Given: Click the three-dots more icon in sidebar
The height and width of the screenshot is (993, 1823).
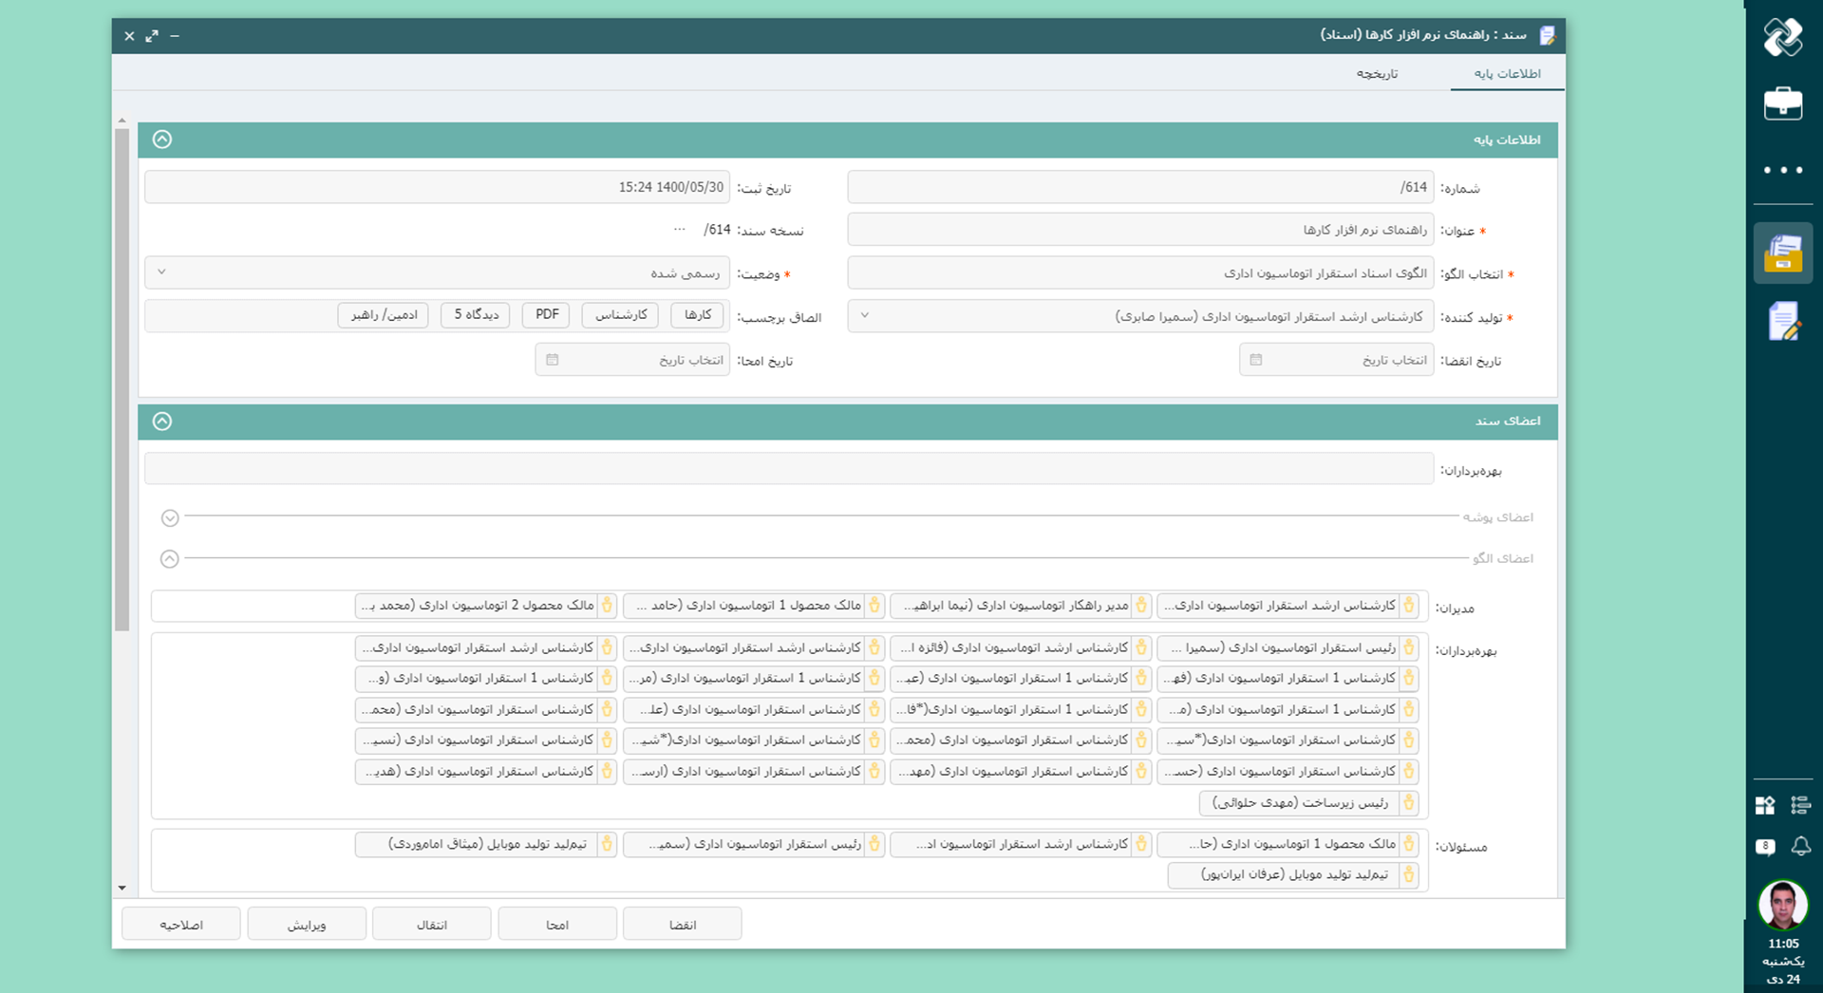Looking at the screenshot, I should point(1782,170).
